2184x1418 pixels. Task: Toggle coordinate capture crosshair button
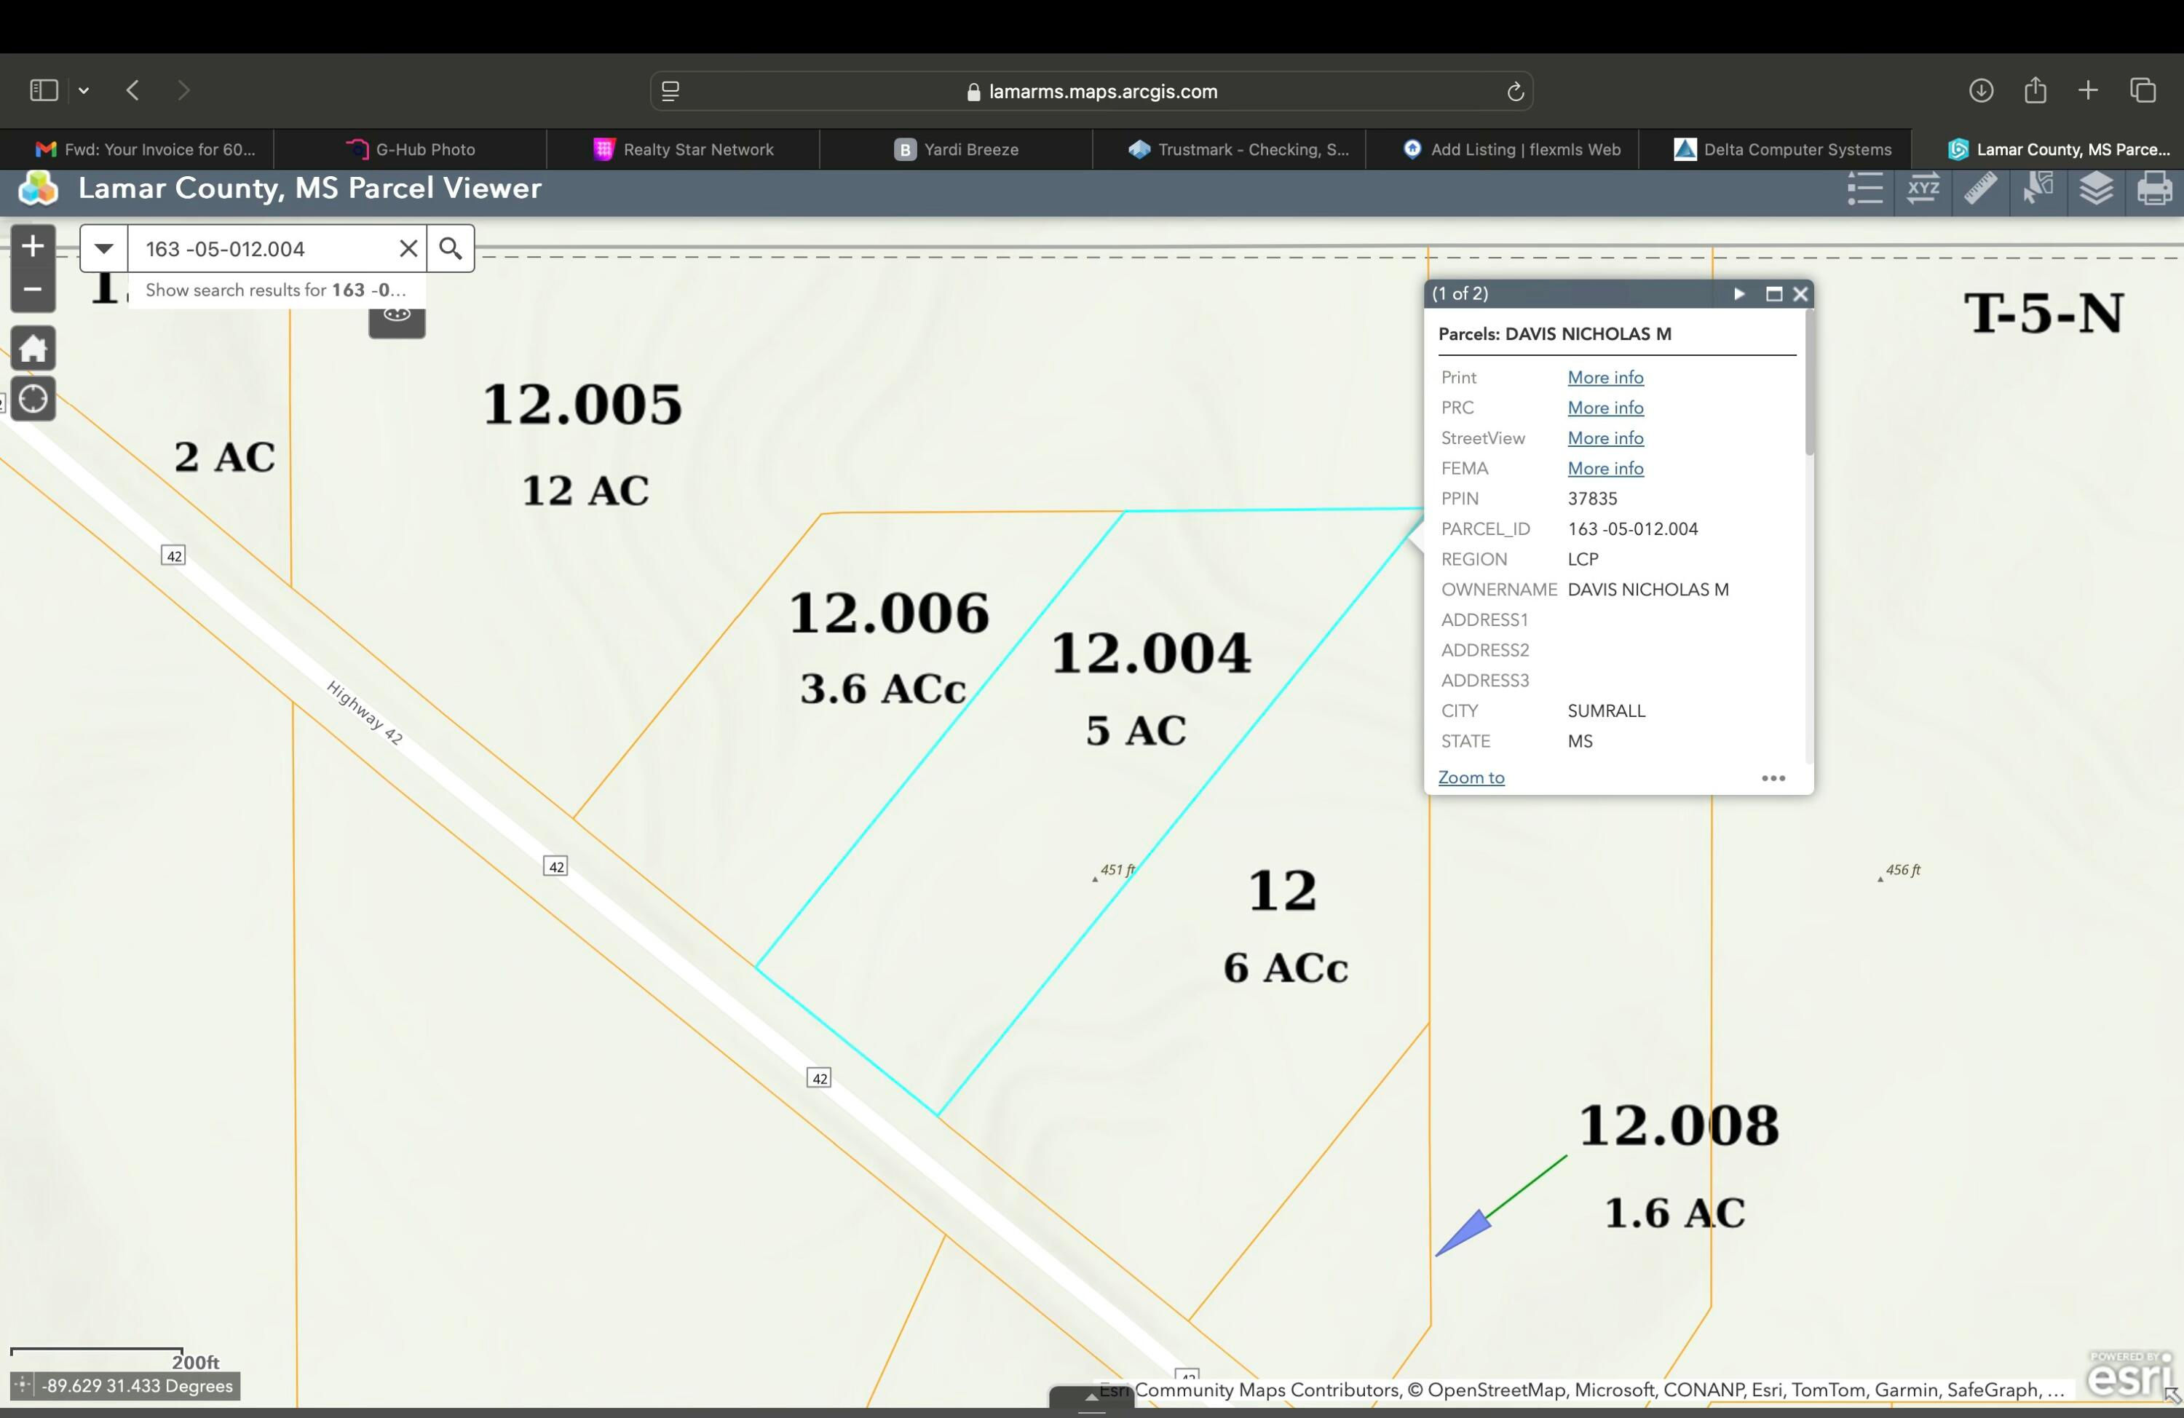(x=23, y=1385)
